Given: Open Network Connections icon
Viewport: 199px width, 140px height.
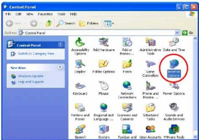Looking at the screenshot, I should [127, 90].
